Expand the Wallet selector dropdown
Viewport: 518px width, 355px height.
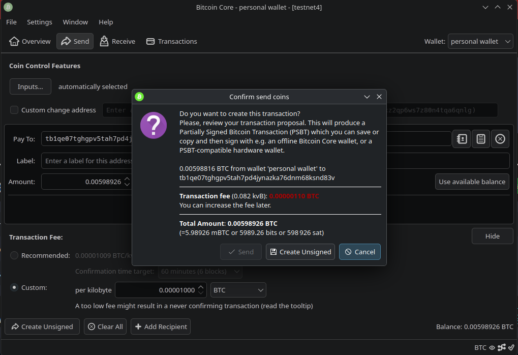[x=480, y=41]
